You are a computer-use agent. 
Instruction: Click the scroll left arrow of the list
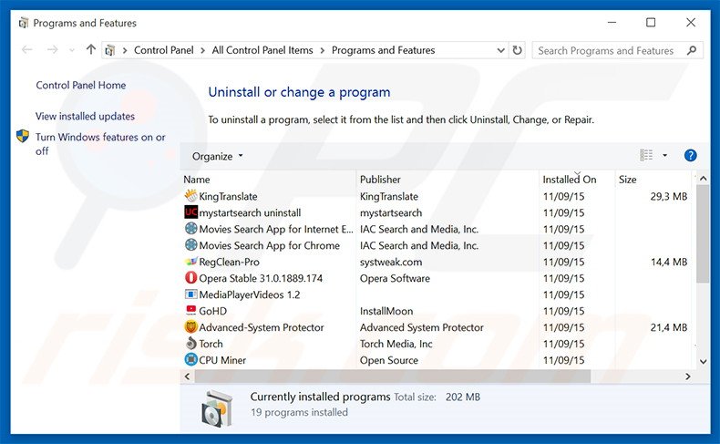pyautogui.click(x=187, y=376)
